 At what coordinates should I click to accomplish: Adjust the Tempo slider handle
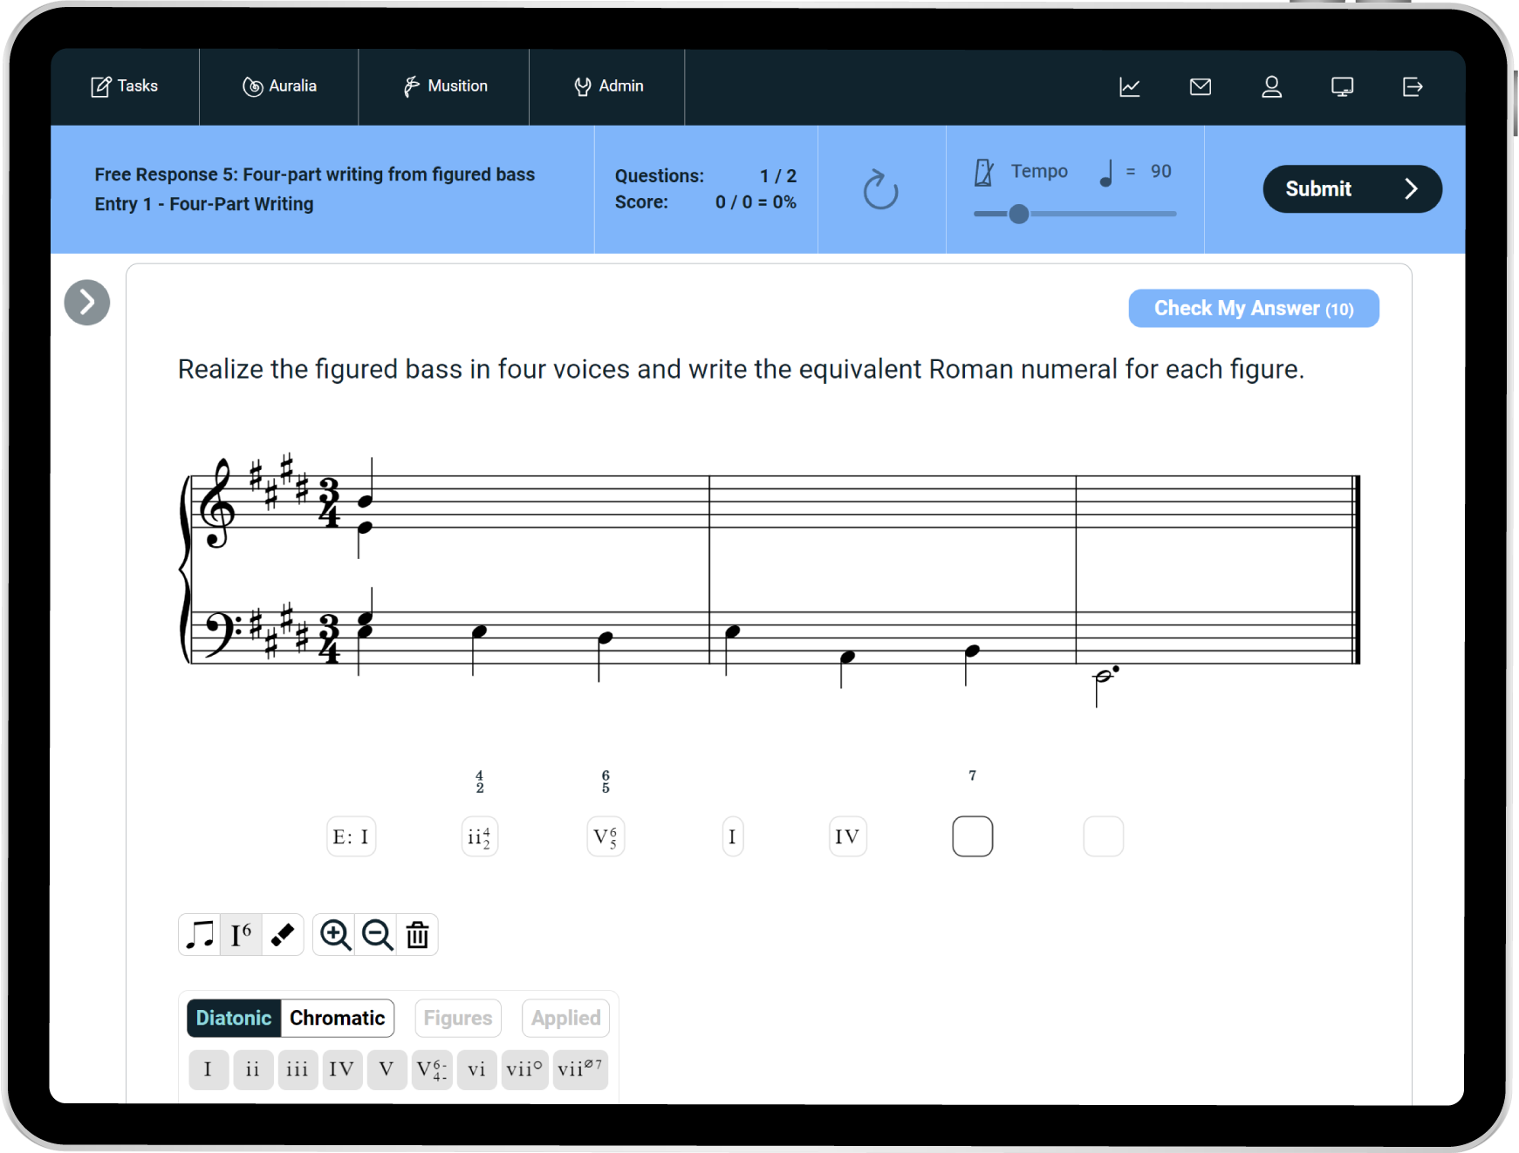tap(1018, 214)
